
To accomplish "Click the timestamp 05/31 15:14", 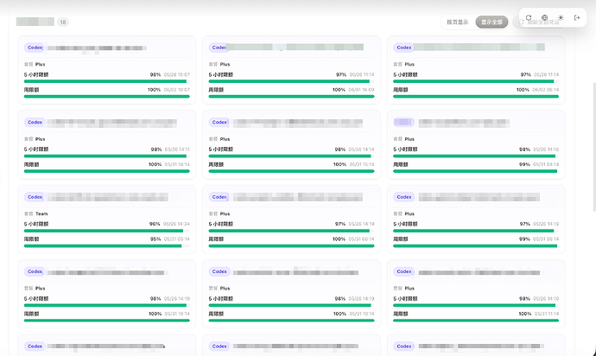I will (362, 164).
